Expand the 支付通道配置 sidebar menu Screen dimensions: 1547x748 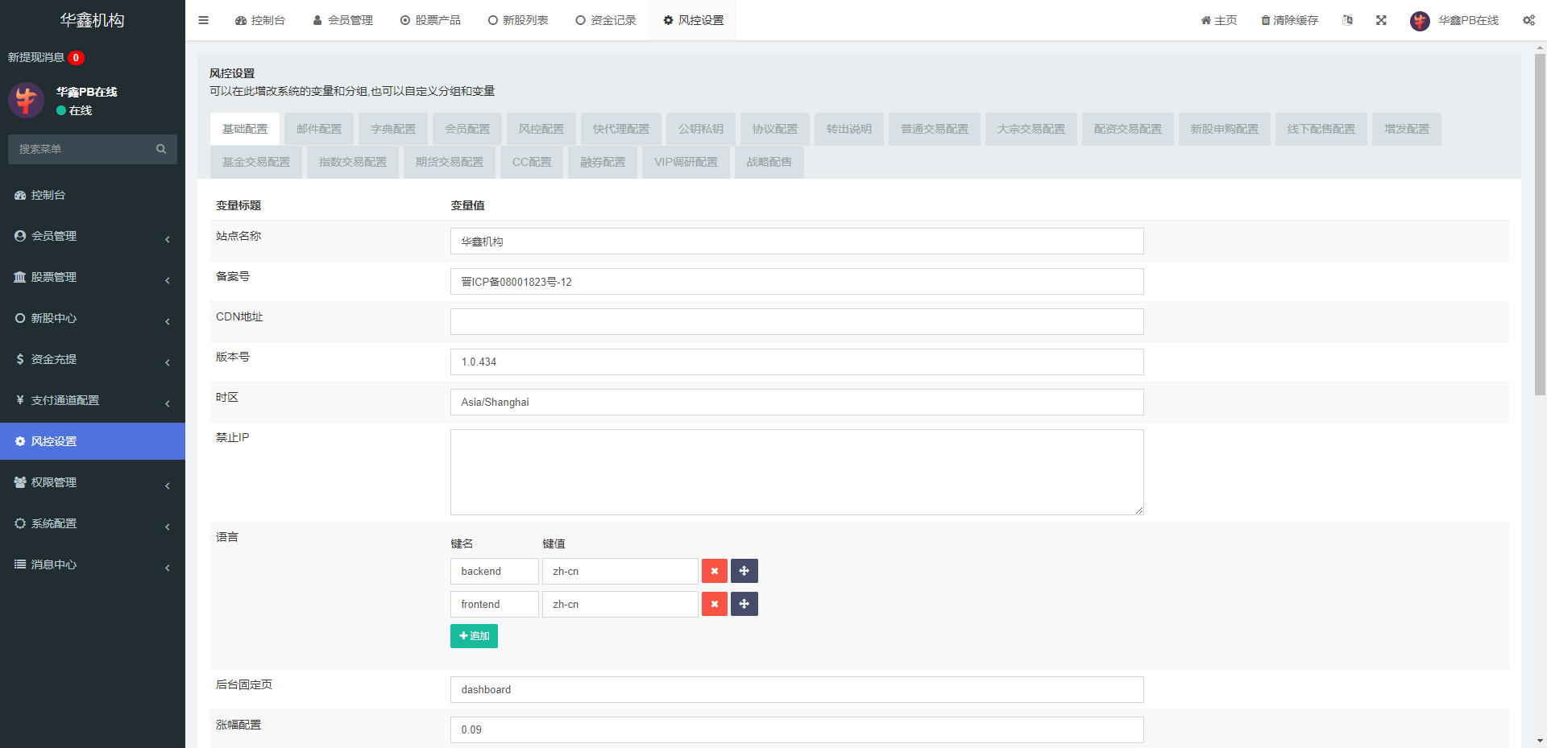[x=93, y=400]
